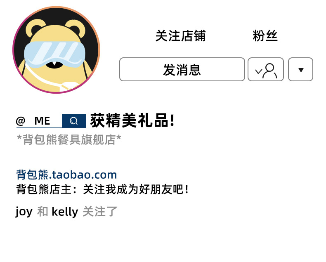Click the ME text in search bar

[42, 121]
